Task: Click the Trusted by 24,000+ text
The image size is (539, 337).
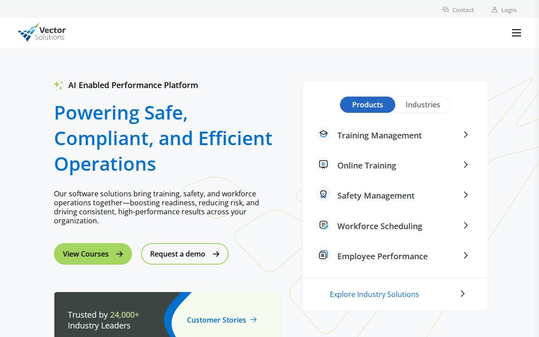Action: [104, 320]
